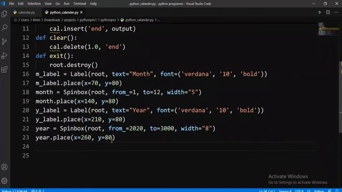Open the Go menu

point(58,4)
